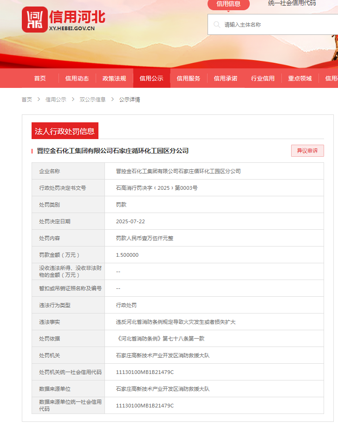Open the 信用承诺 navigation item
Viewport: 338px width, 427px height.
(x=226, y=79)
